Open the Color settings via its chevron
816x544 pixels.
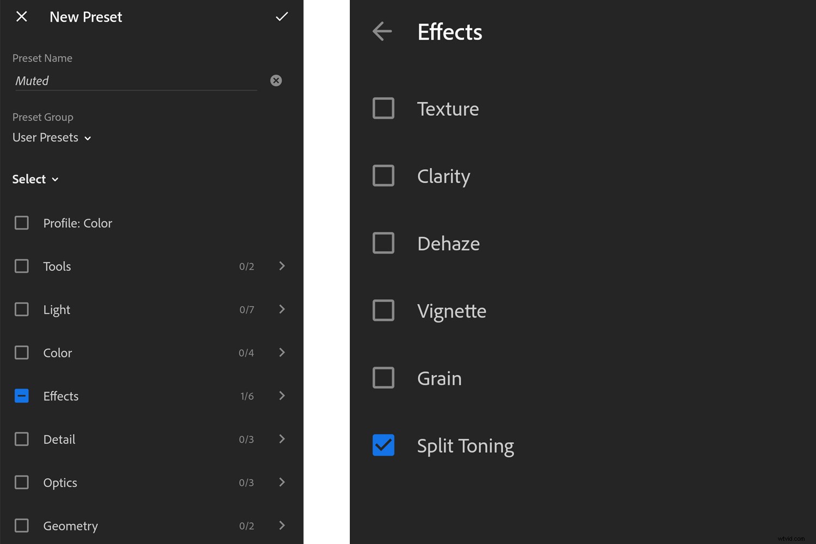(x=282, y=353)
